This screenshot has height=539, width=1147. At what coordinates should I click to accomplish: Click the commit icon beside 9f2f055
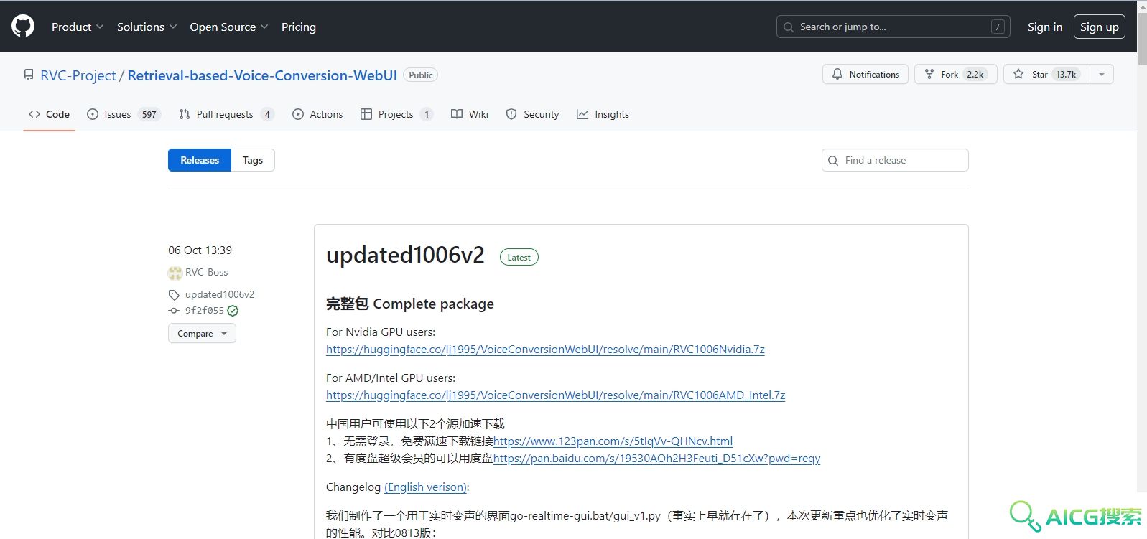coord(174,311)
